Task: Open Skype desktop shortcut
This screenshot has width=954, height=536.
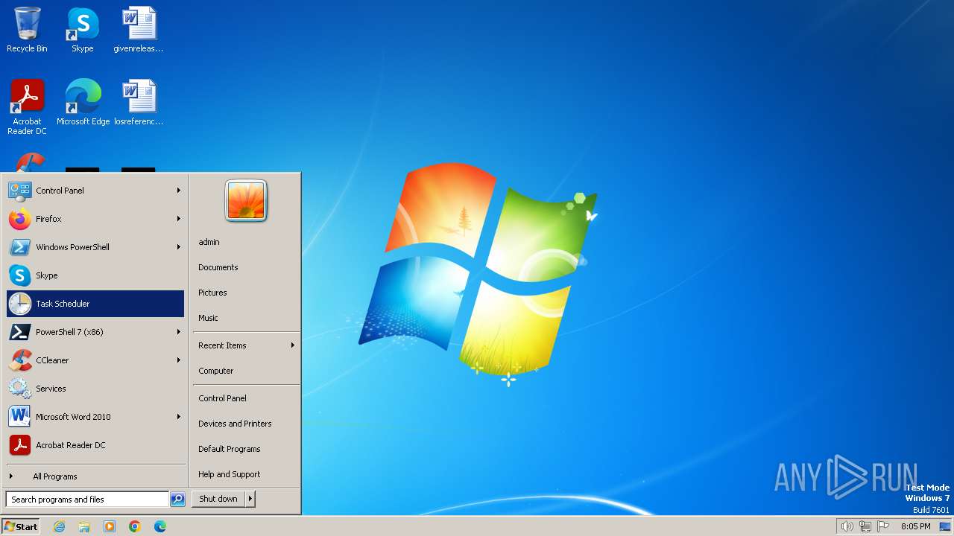Action: pyautogui.click(x=83, y=30)
